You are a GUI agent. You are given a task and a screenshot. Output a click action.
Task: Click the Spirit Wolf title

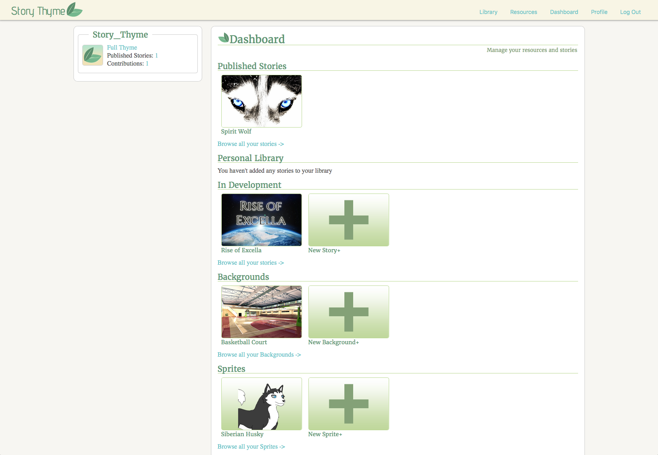pos(236,132)
